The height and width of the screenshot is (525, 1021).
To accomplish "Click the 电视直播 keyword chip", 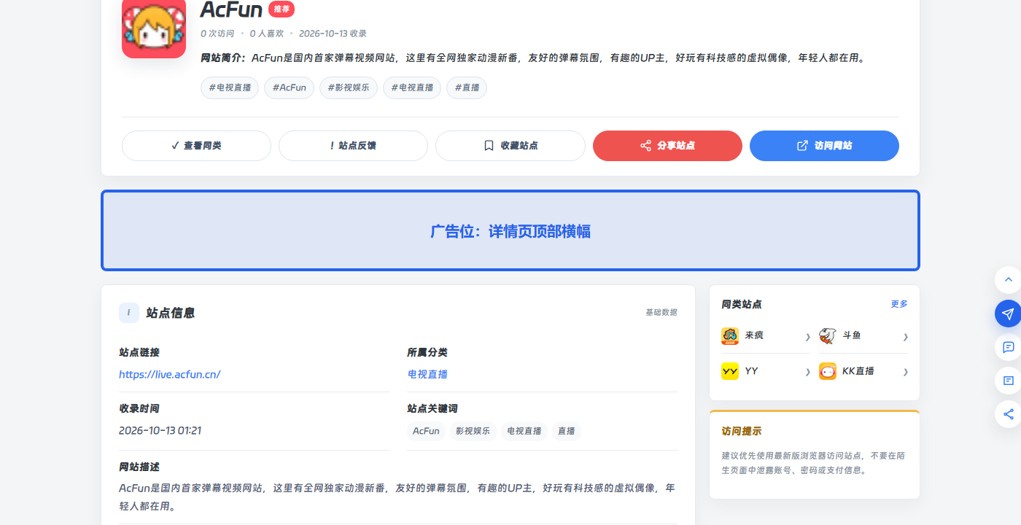I will pos(524,431).
